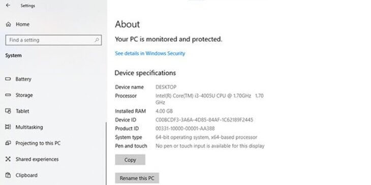Open the Storage settings section
This screenshot has width=371, height=185.
24,95
